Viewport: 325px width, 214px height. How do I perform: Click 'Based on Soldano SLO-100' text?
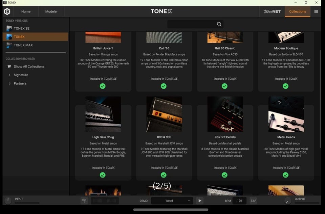286,55
